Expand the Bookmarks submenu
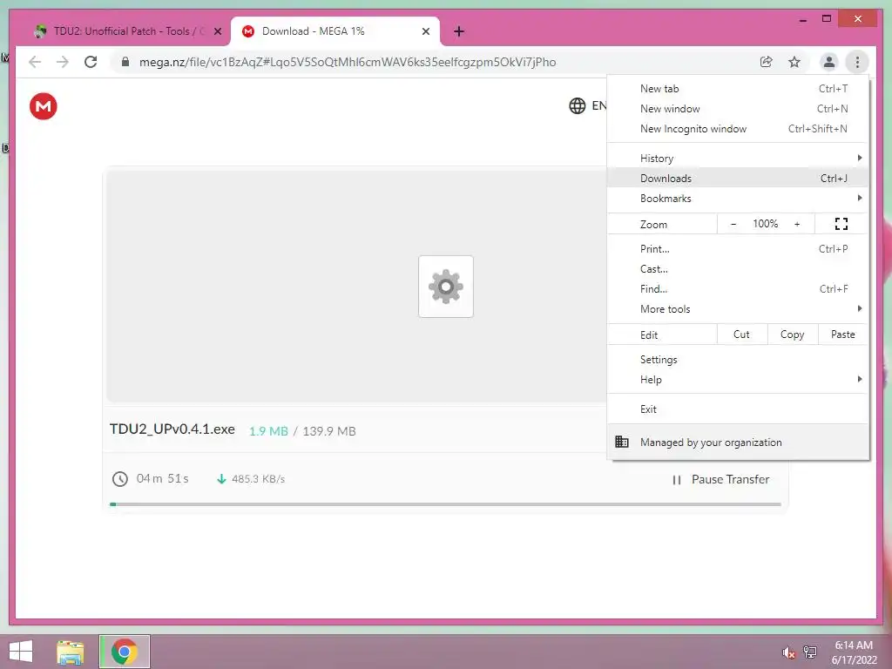This screenshot has width=892, height=669. (x=738, y=199)
